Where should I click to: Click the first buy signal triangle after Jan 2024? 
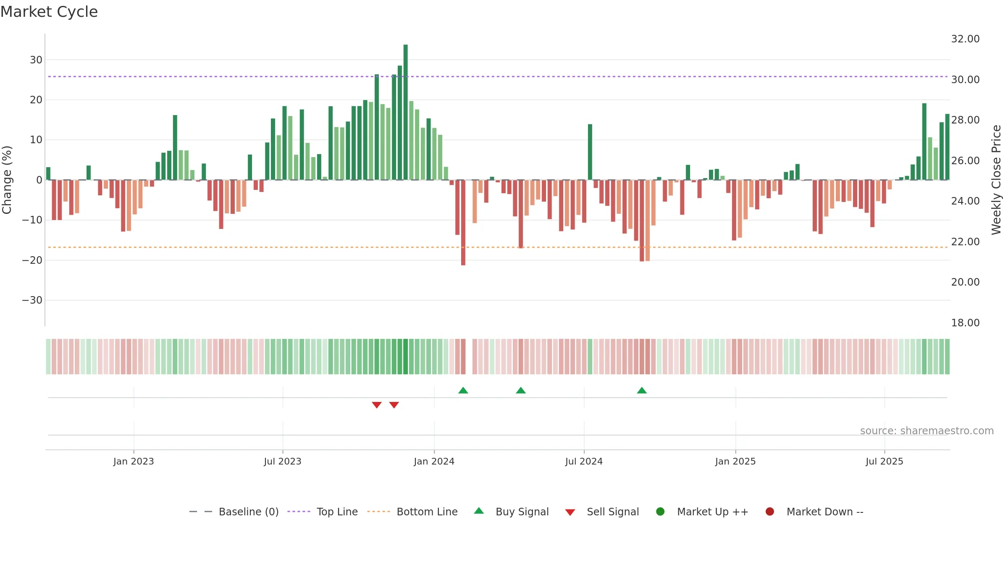[463, 391]
